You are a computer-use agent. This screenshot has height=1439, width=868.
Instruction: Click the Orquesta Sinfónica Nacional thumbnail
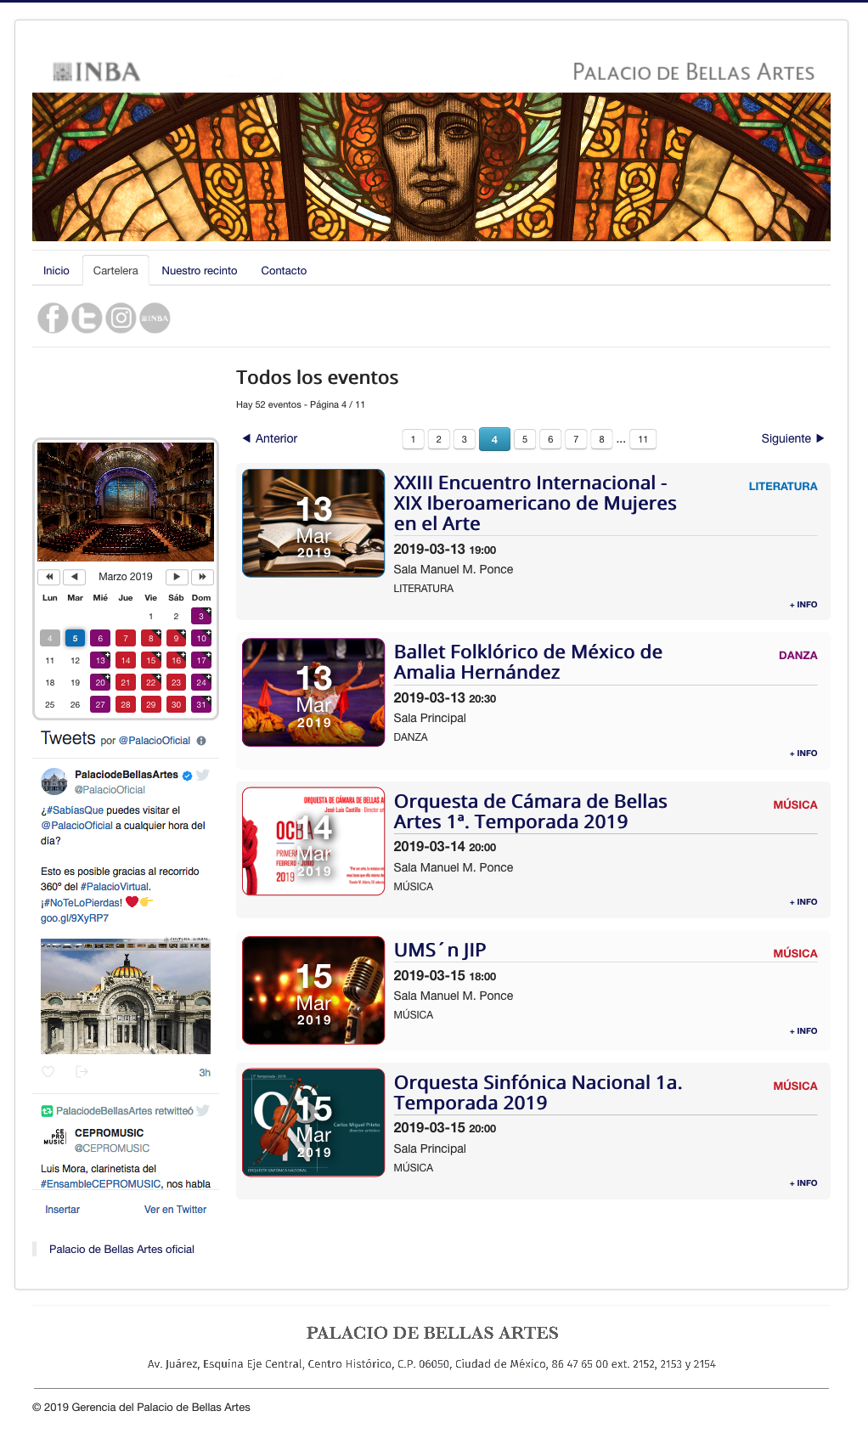313,1122
